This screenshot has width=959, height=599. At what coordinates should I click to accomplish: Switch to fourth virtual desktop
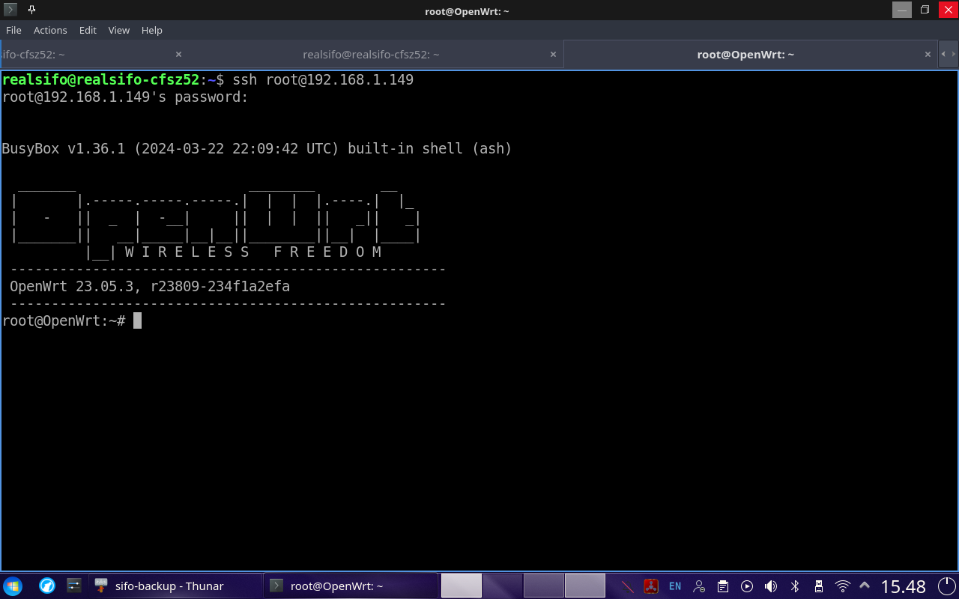585,586
